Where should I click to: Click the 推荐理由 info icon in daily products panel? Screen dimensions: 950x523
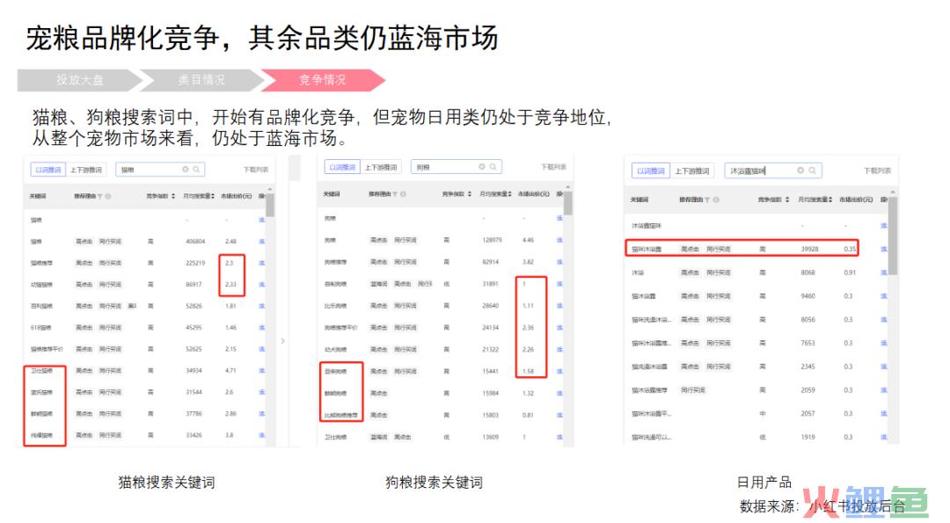[x=715, y=200]
